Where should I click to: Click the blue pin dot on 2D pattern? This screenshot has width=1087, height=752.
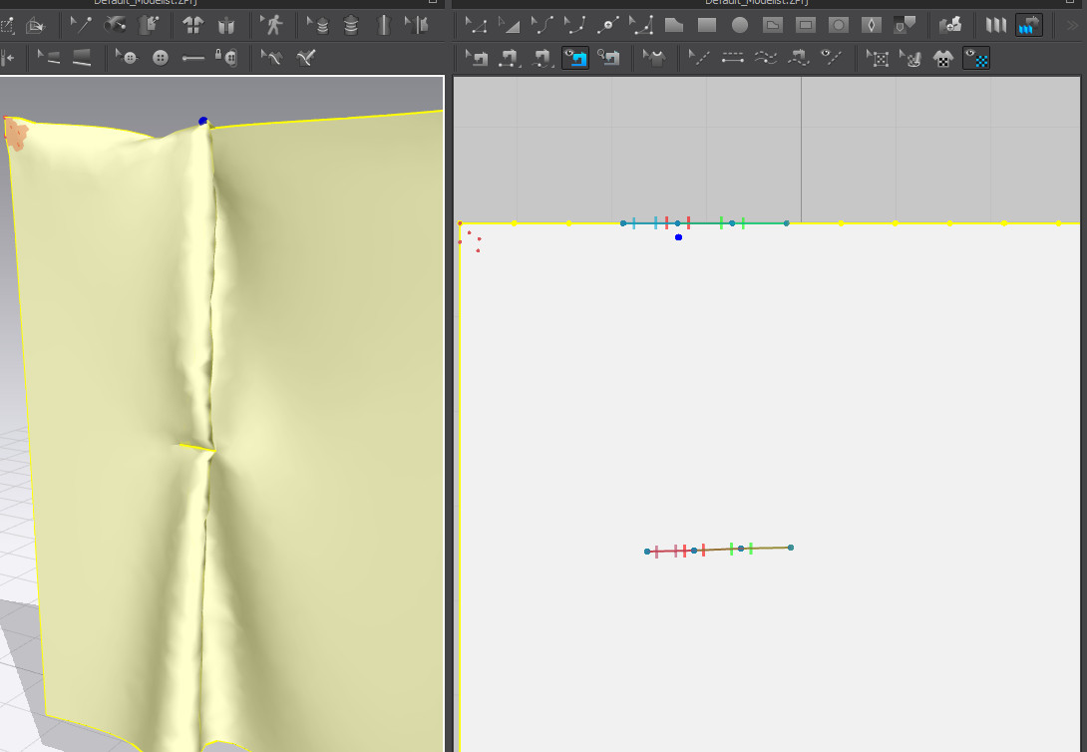click(x=678, y=237)
